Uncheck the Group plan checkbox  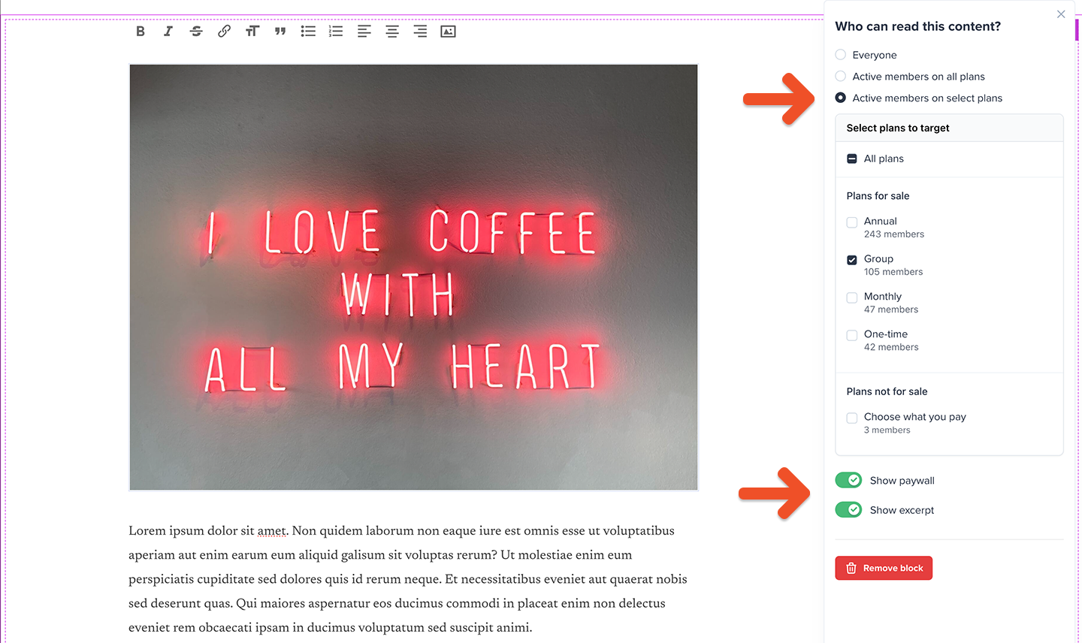click(852, 260)
